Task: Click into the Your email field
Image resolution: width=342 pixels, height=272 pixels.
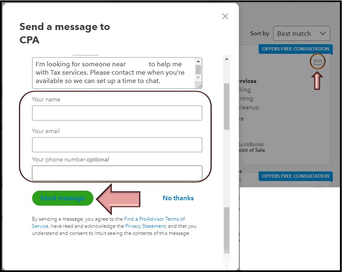Action: [117, 145]
